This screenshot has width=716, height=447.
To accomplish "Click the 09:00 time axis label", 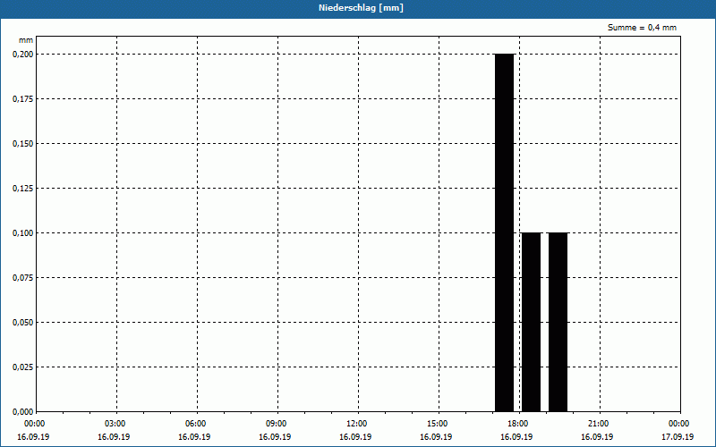I will (277, 424).
